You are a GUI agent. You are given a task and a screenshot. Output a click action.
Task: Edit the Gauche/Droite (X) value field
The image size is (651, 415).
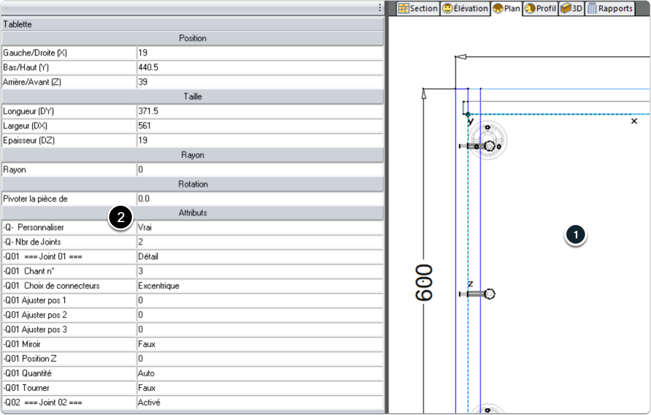click(x=259, y=52)
